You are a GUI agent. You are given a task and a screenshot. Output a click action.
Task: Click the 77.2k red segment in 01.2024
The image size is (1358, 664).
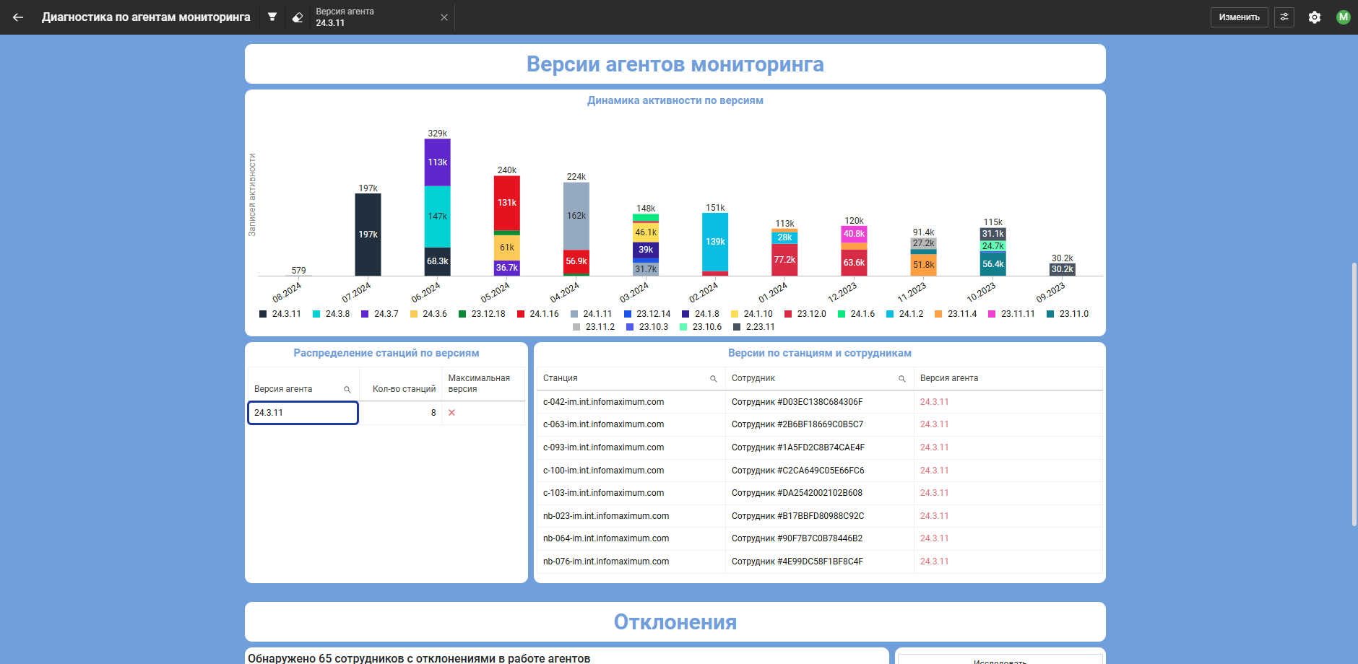click(784, 260)
